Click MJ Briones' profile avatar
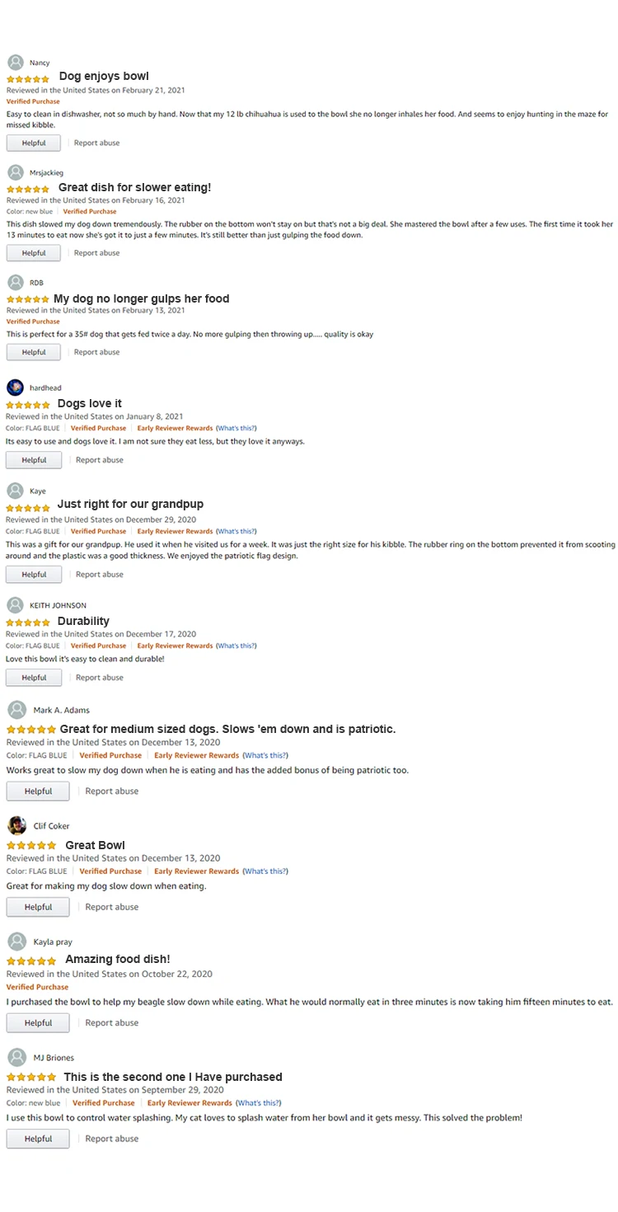Viewport: 618px width, 1212px height. 16,1058
